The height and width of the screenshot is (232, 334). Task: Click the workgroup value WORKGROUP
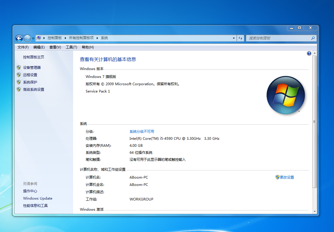(x=142, y=199)
